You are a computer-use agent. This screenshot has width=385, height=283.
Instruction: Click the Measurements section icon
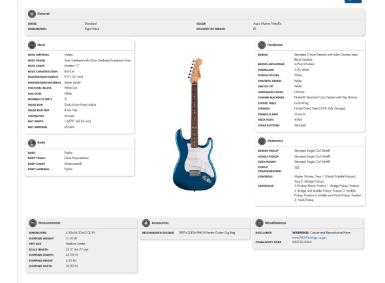coord(33,223)
